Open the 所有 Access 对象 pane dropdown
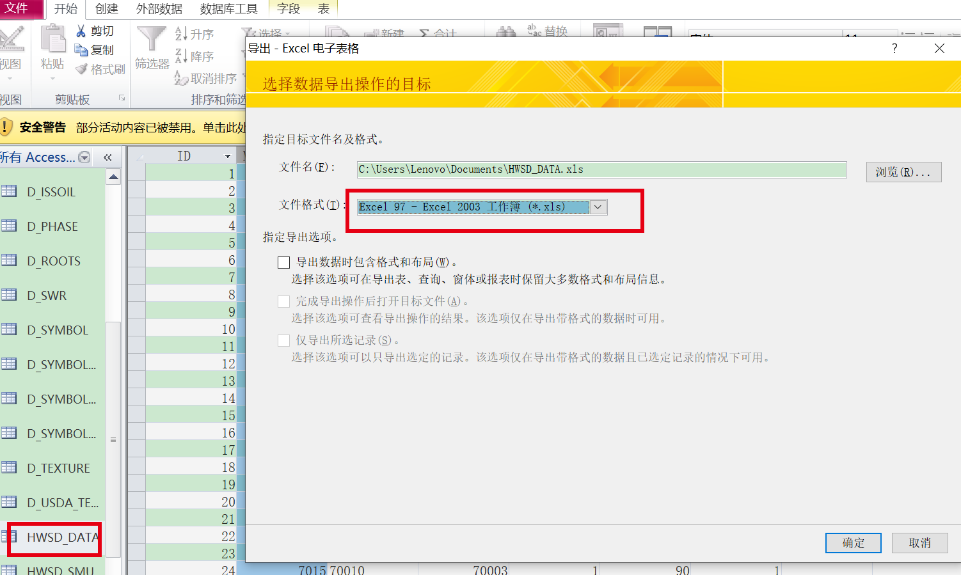This screenshot has width=961, height=575. pos(83,157)
